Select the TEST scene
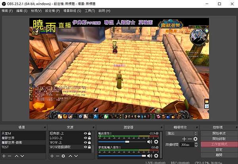Image resolution: width=238 pixels, height=164 pixels. click(x=23, y=147)
